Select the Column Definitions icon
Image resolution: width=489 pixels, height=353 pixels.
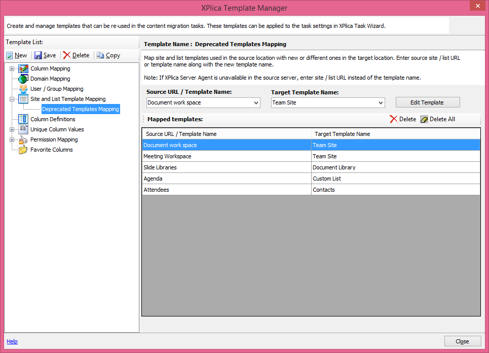[x=23, y=119]
